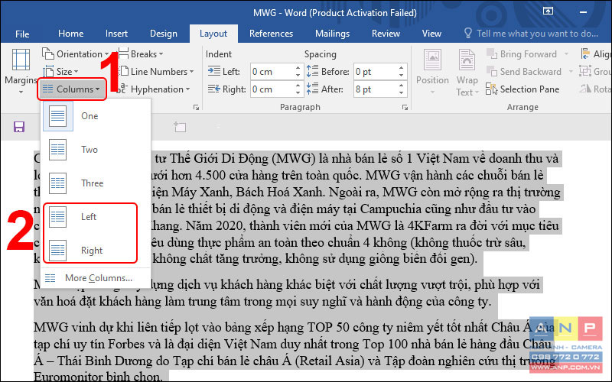Image resolution: width=612 pixels, height=382 pixels.
Task: Open the File tab
Action: coord(22,34)
